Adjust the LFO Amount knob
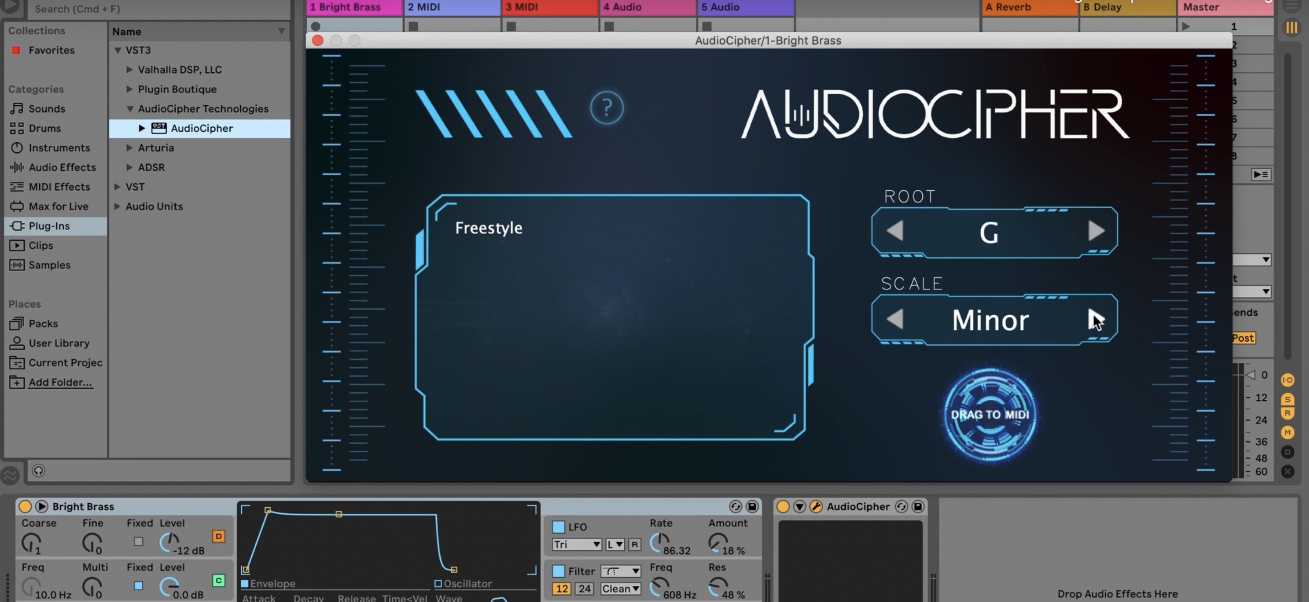Image resolution: width=1309 pixels, height=602 pixels. tap(718, 543)
